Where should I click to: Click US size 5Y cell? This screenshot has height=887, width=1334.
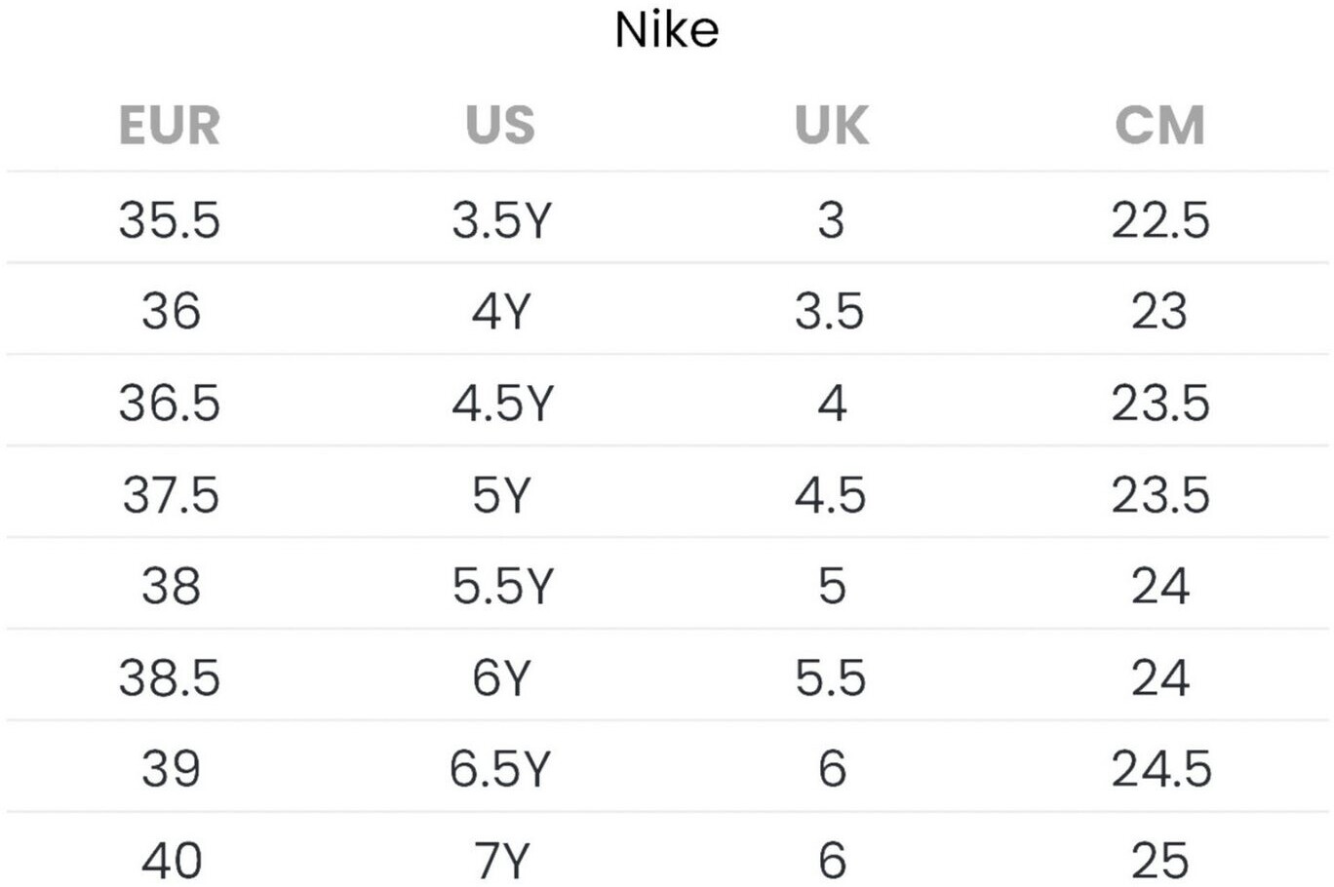click(x=501, y=494)
